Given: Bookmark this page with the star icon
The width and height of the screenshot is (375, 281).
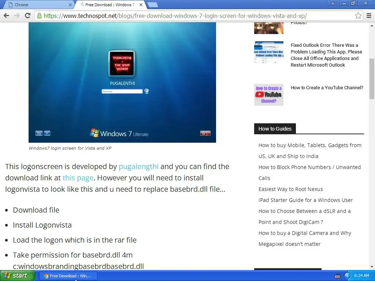Looking at the screenshot, I should [358, 16].
